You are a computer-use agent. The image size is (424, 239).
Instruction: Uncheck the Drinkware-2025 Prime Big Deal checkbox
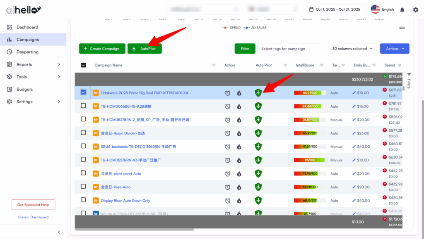pos(83,92)
